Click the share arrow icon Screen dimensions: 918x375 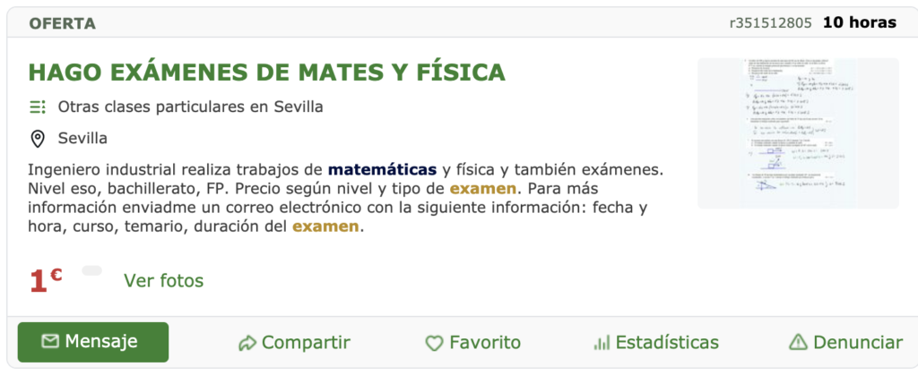[x=247, y=343]
